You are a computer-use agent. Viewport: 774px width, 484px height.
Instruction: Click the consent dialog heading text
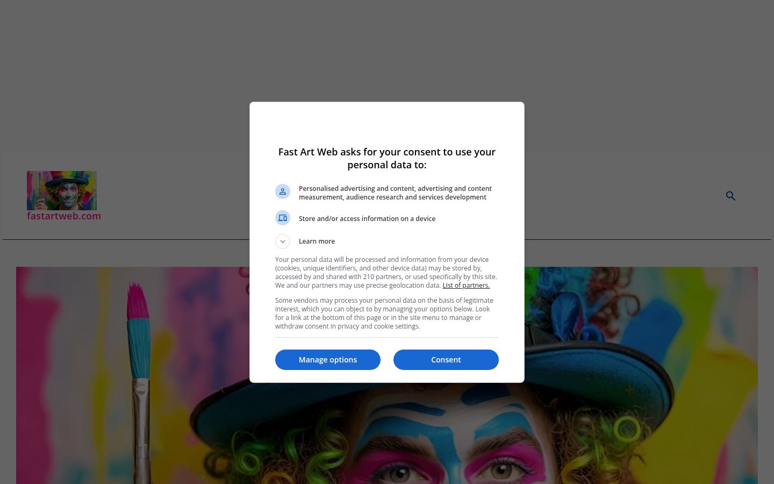pos(387,159)
